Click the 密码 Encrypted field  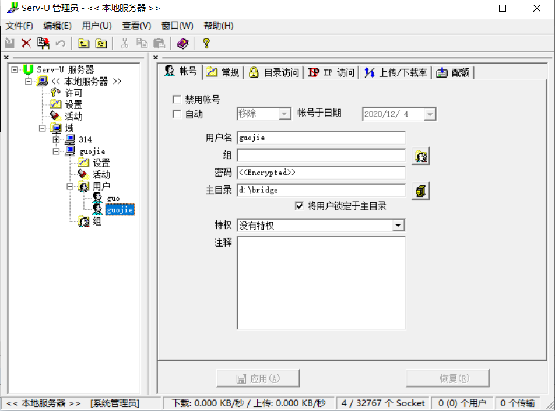321,173
